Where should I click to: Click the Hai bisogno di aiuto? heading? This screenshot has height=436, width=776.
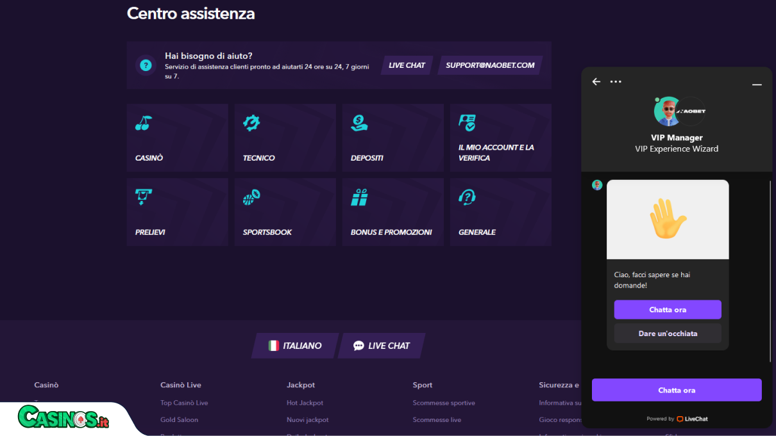pos(208,56)
